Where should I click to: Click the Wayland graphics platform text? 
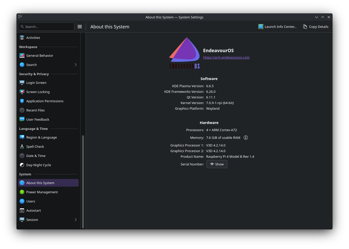click(213, 108)
